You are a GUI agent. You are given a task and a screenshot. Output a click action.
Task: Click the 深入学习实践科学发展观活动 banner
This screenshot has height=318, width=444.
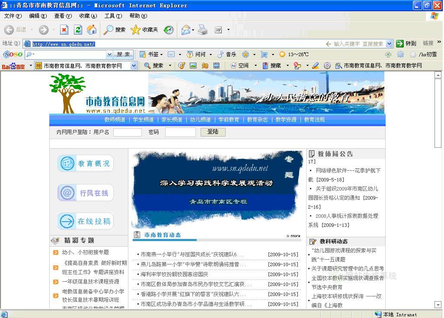click(217, 189)
